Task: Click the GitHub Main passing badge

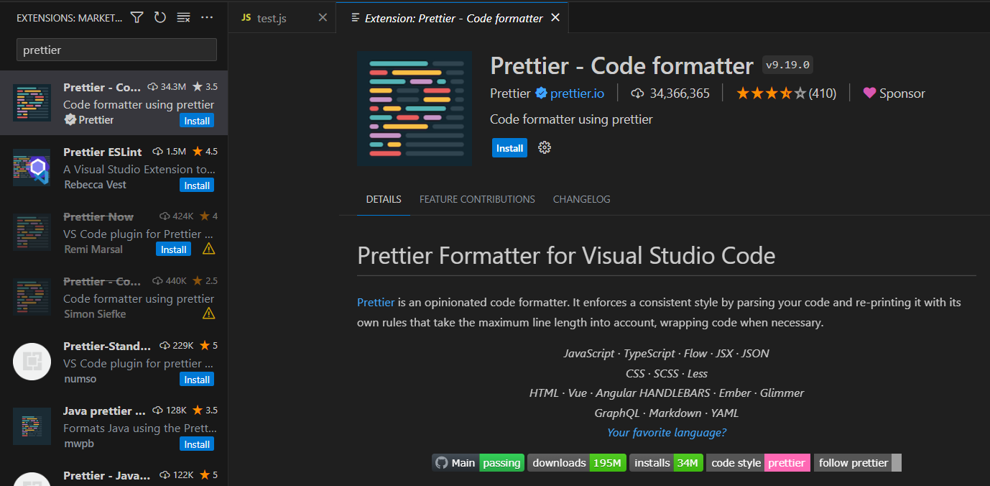Action: pyautogui.click(x=478, y=463)
